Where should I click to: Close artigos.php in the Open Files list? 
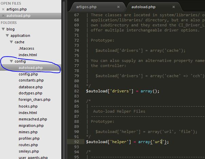3,9
